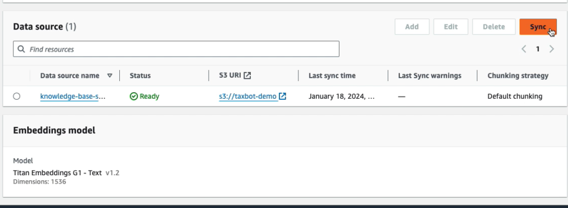Viewport: 568px width, 208px height.
Task: Click the green Ready status icon
Action: (x=134, y=97)
